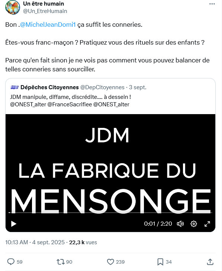Open the @Un_EtreHumain handle

45,11
